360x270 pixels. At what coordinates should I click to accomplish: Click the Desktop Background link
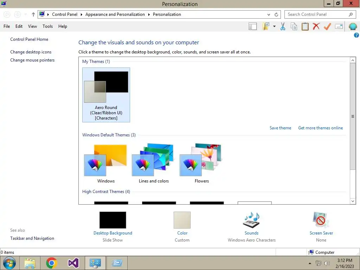(113, 233)
